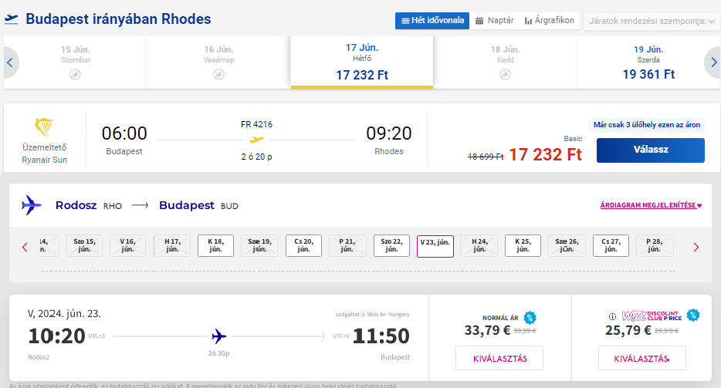Click Wizz club discount percent badge
The image size is (721, 388).
pyautogui.click(x=693, y=315)
